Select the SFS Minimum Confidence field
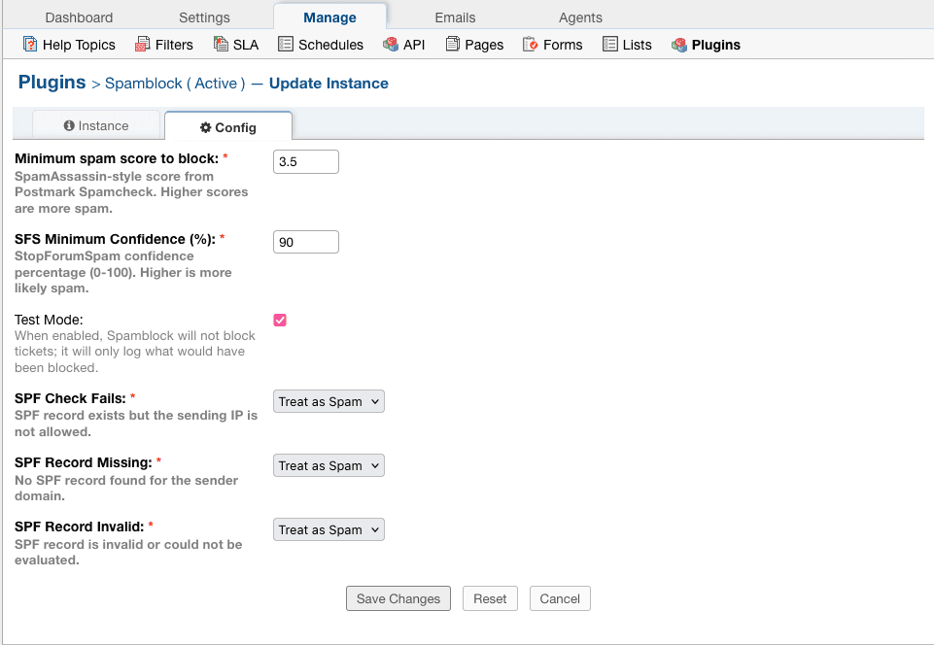Image resolution: width=934 pixels, height=645 pixels. point(305,241)
